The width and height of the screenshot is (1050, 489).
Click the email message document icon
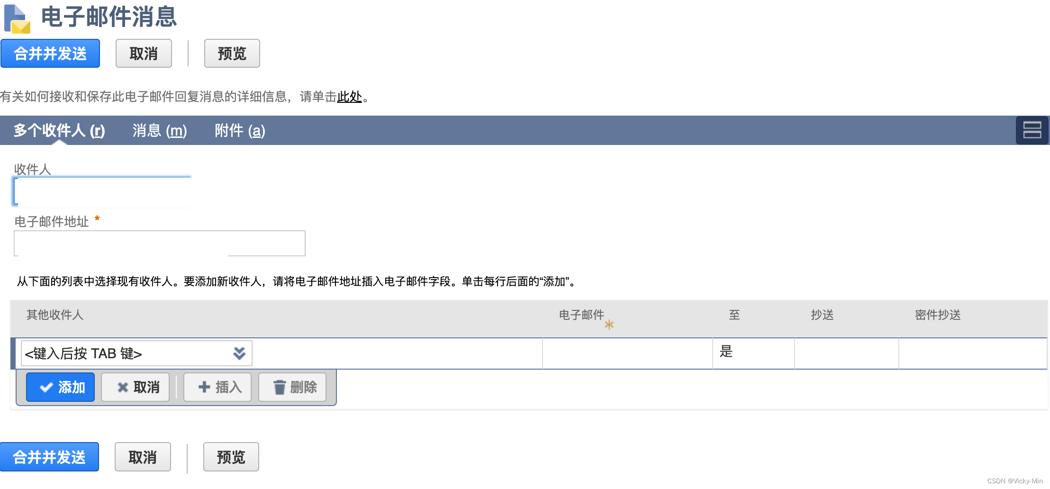coord(17,19)
